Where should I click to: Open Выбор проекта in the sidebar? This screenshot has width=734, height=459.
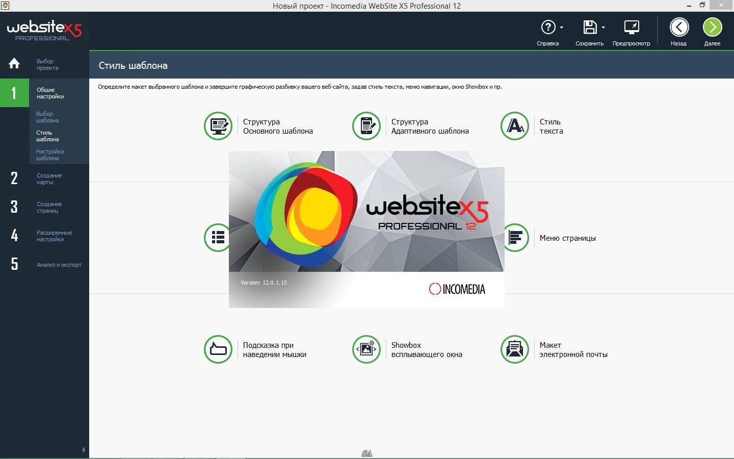pyautogui.click(x=47, y=64)
